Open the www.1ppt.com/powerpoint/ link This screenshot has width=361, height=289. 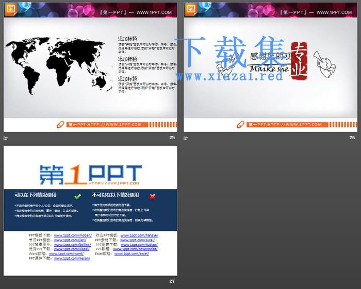pyautogui.click(x=135, y=249)
